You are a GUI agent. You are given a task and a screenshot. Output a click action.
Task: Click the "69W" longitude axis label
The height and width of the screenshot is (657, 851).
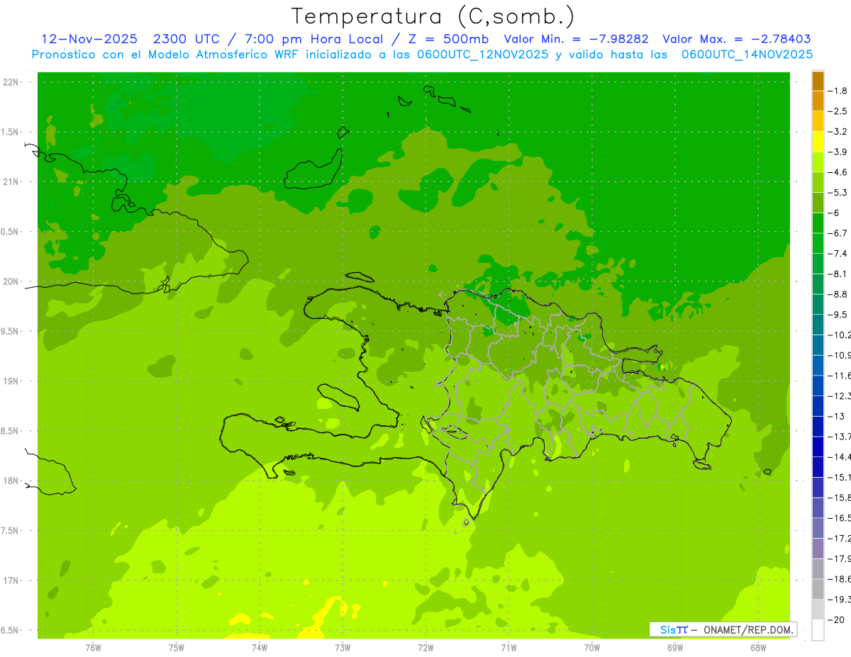(x=675, y=647)
